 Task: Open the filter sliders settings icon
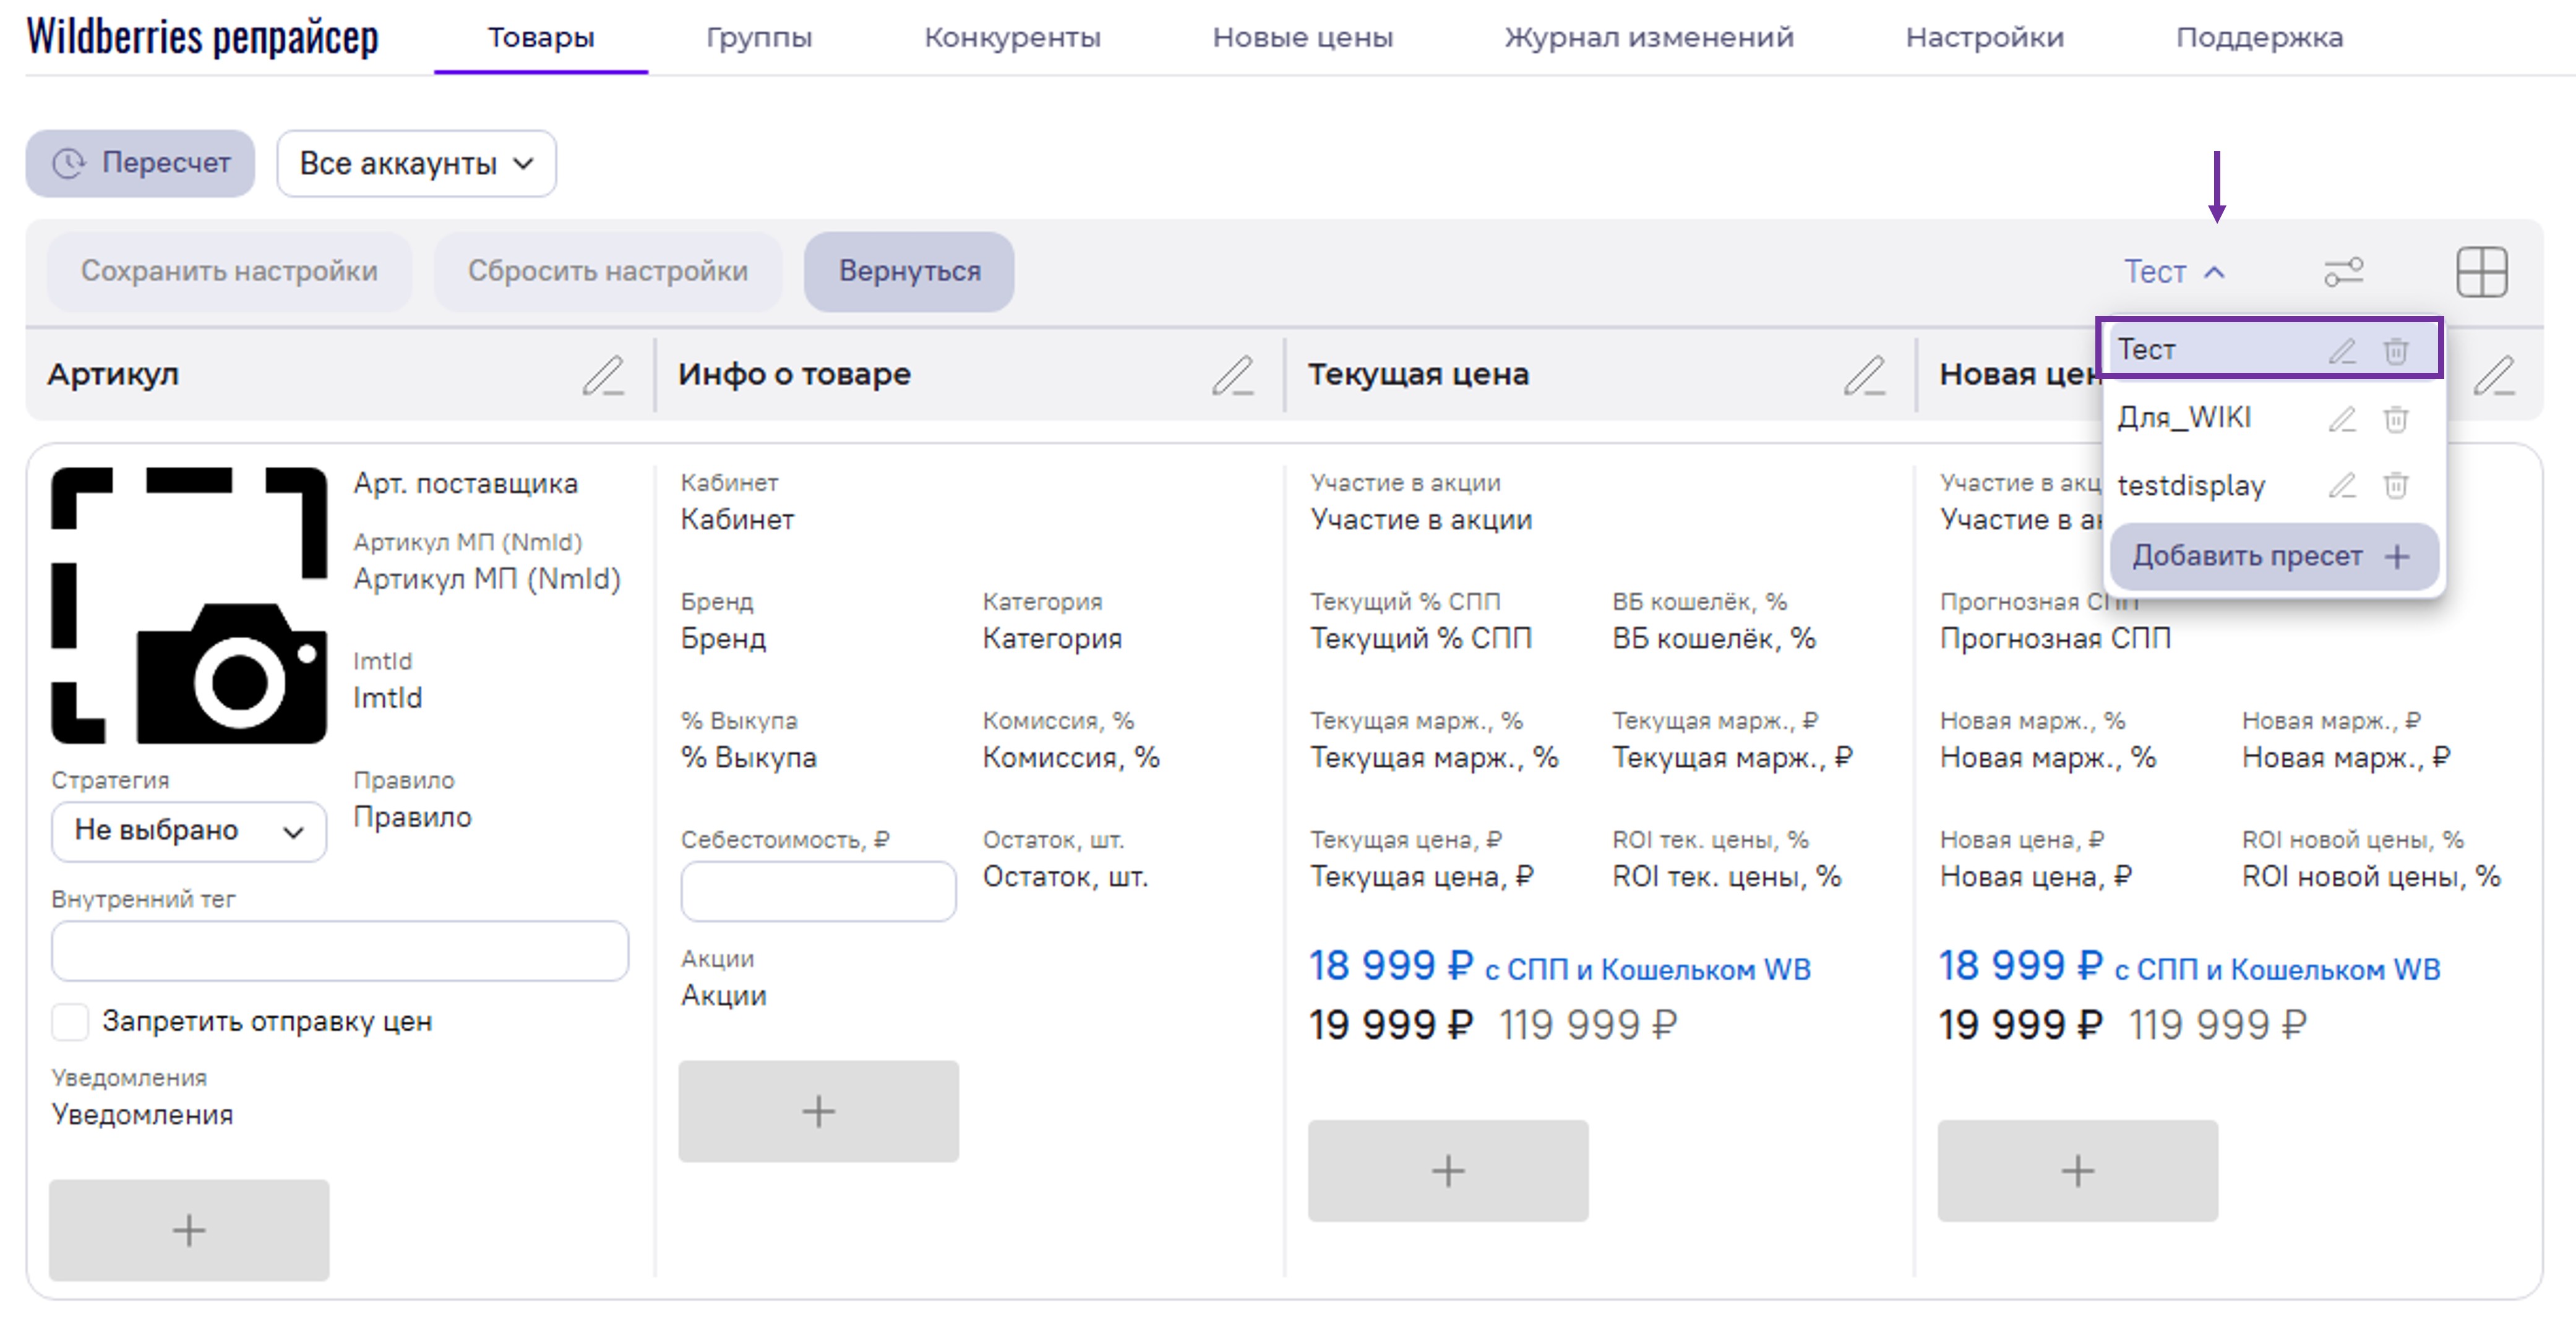point(2343,272)
